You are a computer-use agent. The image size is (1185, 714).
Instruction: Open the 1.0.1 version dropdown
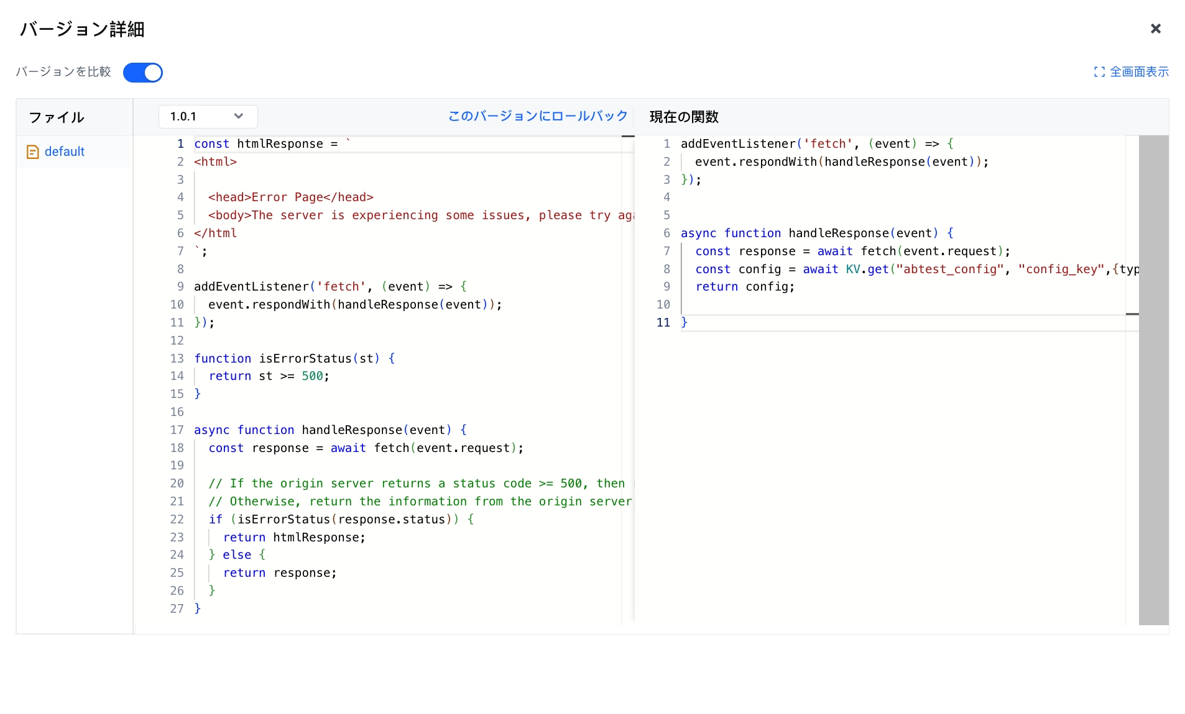point(208,116)
